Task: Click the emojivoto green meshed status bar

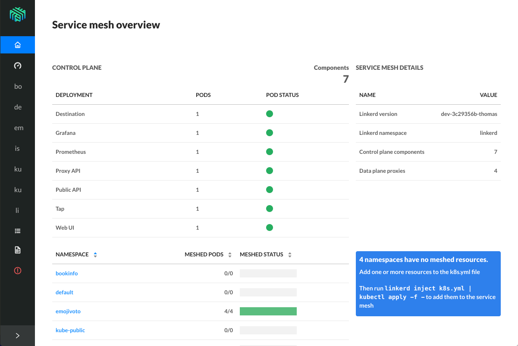Action: pyautogui.click(x=268, y=311)
